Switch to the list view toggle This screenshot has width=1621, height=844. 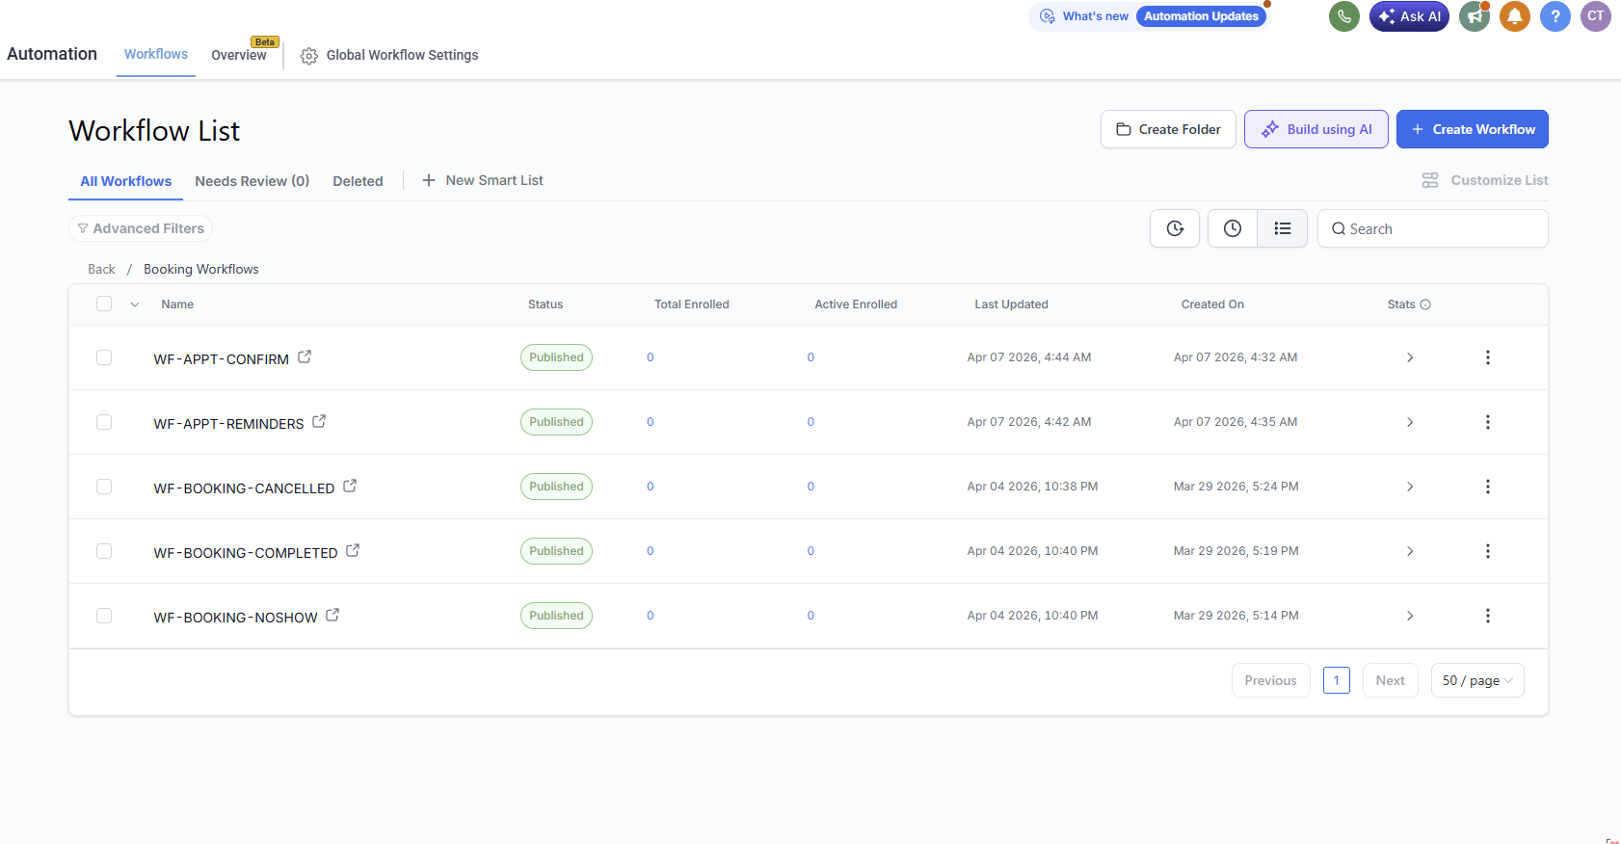[1283, 228]
